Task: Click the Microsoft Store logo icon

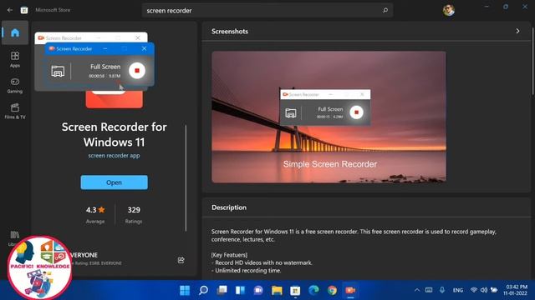Action: point(24,10)
